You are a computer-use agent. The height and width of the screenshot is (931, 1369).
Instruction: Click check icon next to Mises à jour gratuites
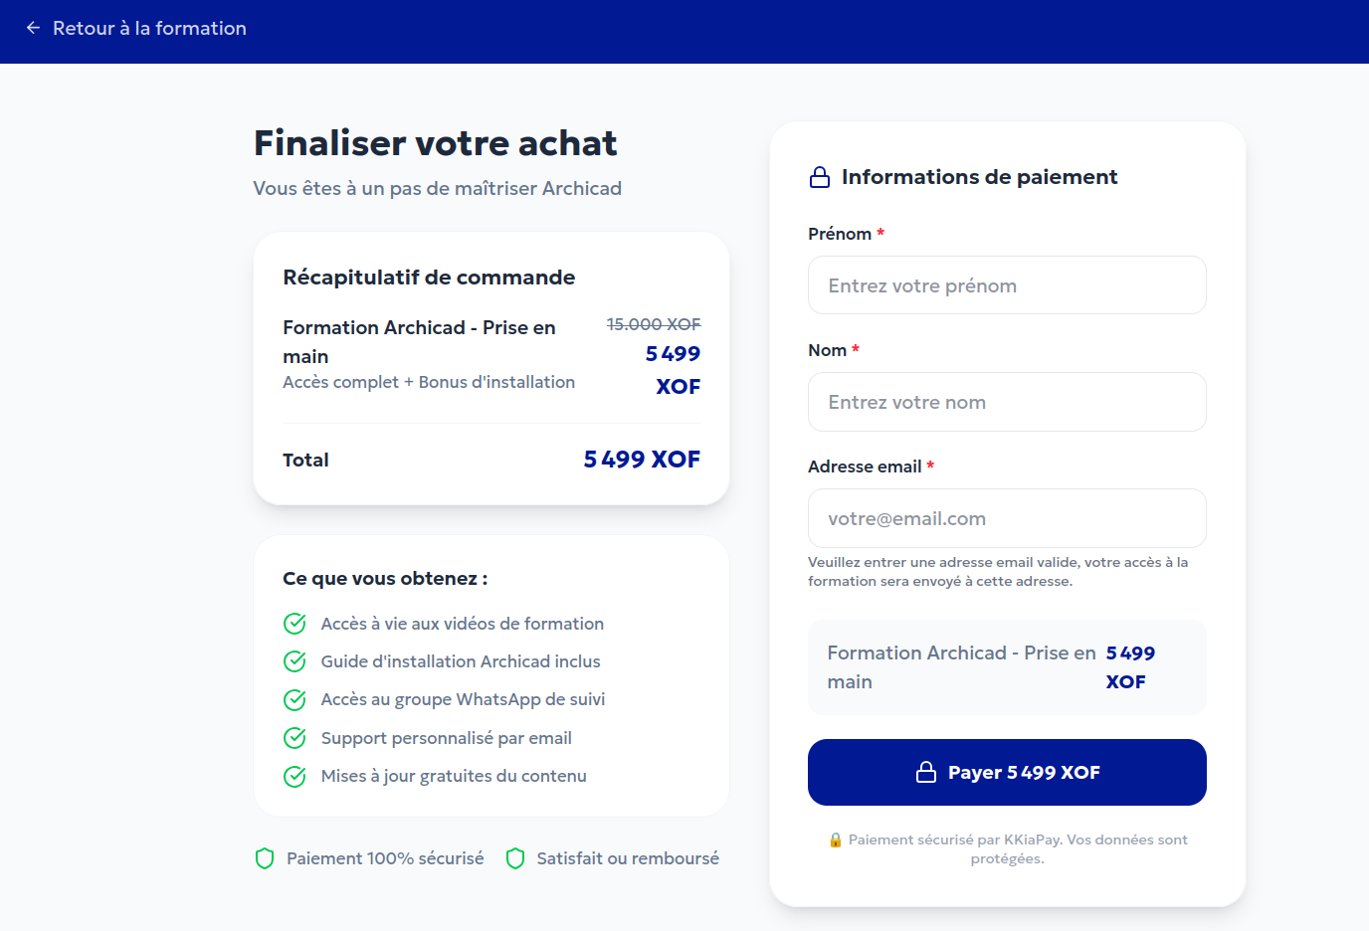(x=294, y=776)
